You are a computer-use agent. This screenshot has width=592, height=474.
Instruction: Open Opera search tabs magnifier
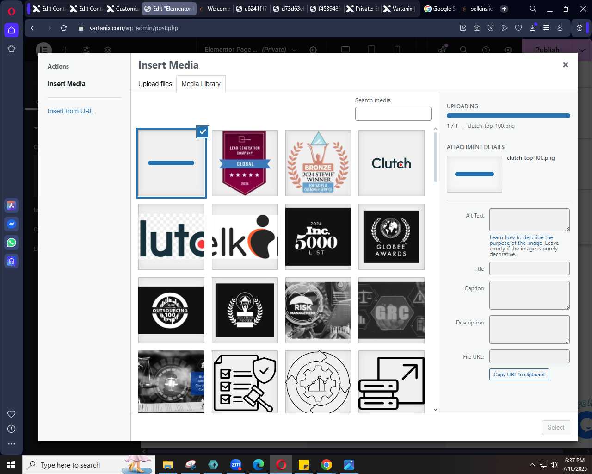point(533,8)
